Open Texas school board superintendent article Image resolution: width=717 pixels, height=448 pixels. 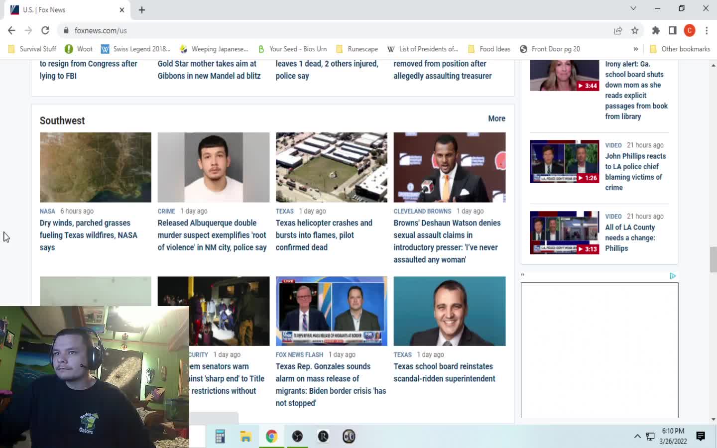click(445, 372)
